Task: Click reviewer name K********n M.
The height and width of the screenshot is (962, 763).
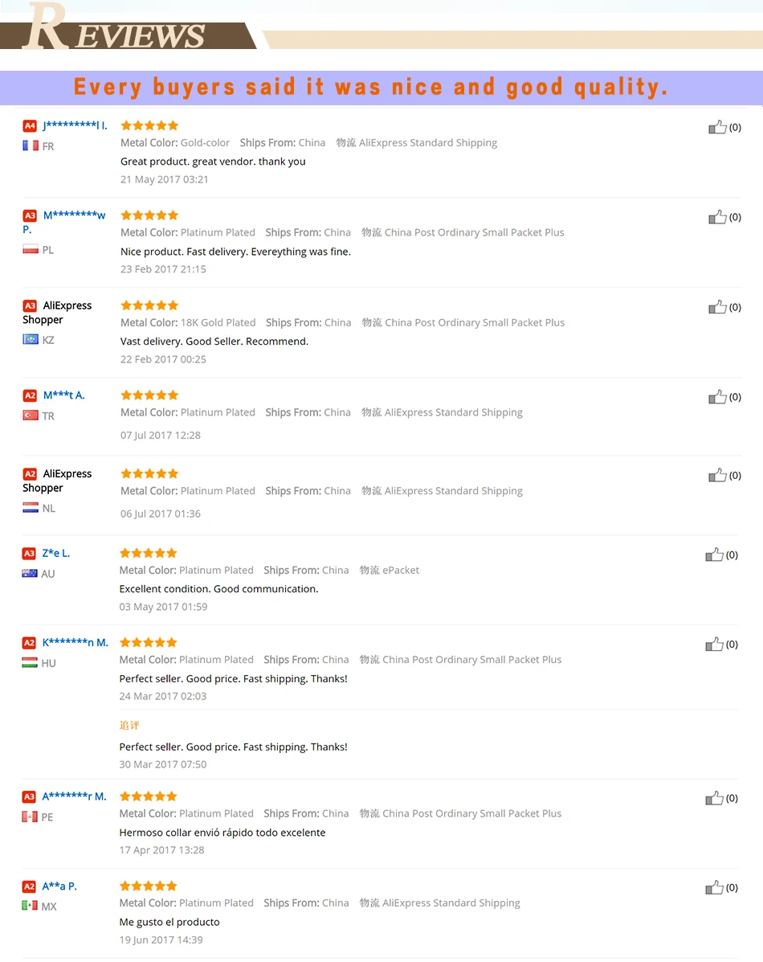Action: [x=75, y=642]
